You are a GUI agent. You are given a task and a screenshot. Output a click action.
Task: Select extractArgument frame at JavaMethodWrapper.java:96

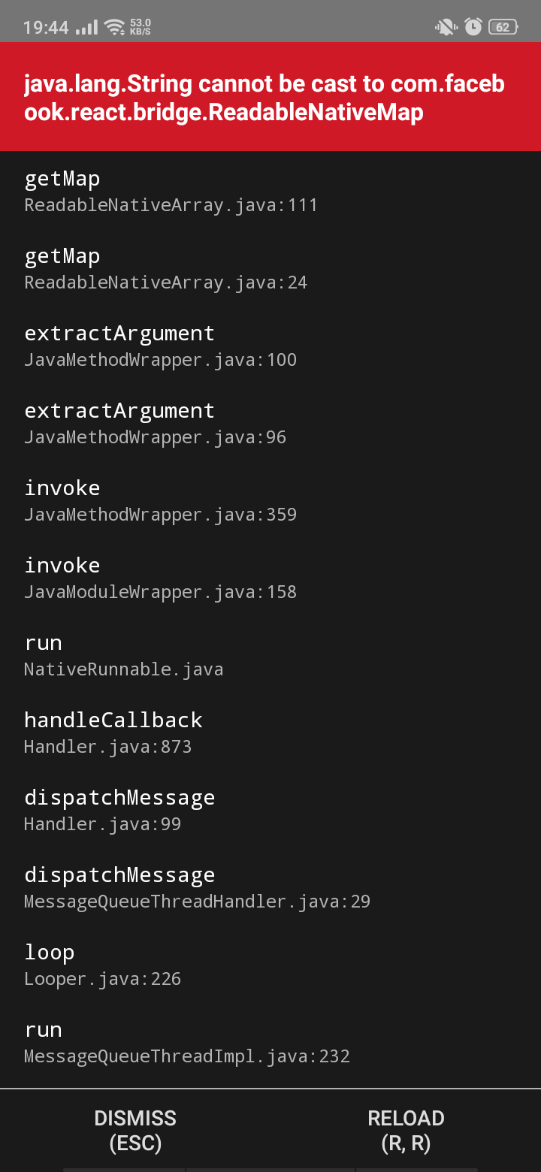point(156,422)
